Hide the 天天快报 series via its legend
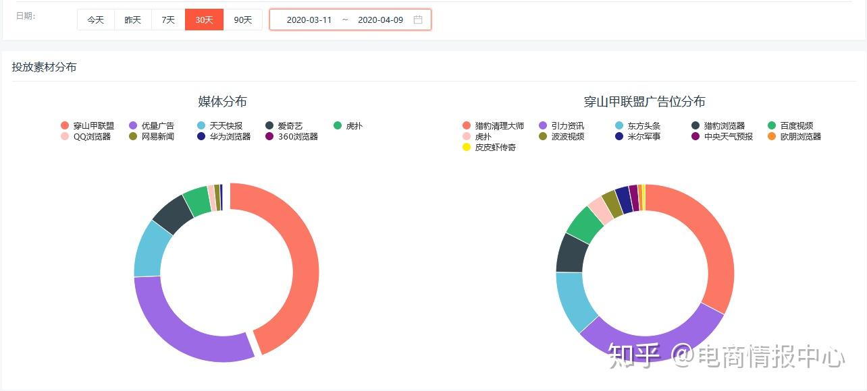The width and height of the screenshot is (867, 391). click(219, 125)
